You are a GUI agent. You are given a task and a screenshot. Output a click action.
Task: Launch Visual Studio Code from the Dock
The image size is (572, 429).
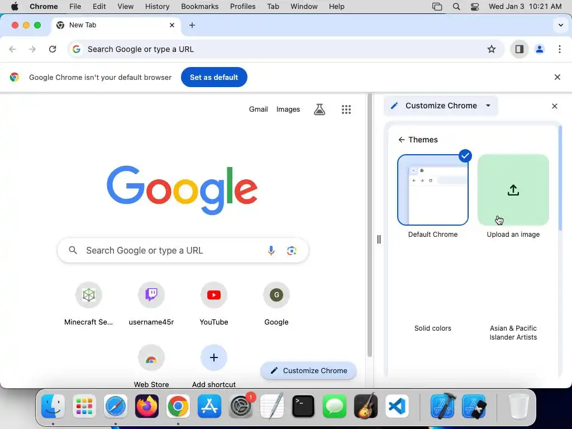tap(397, 406)
